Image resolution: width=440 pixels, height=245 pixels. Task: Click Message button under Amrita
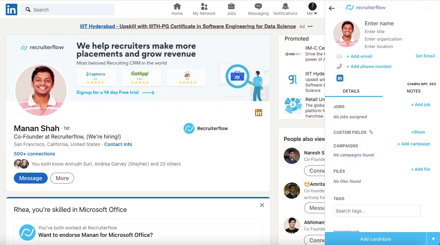tap(315, 208)
